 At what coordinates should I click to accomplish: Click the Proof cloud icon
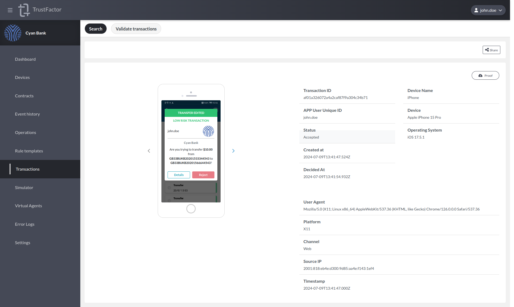pyautogui.click(x=480, y=75)
